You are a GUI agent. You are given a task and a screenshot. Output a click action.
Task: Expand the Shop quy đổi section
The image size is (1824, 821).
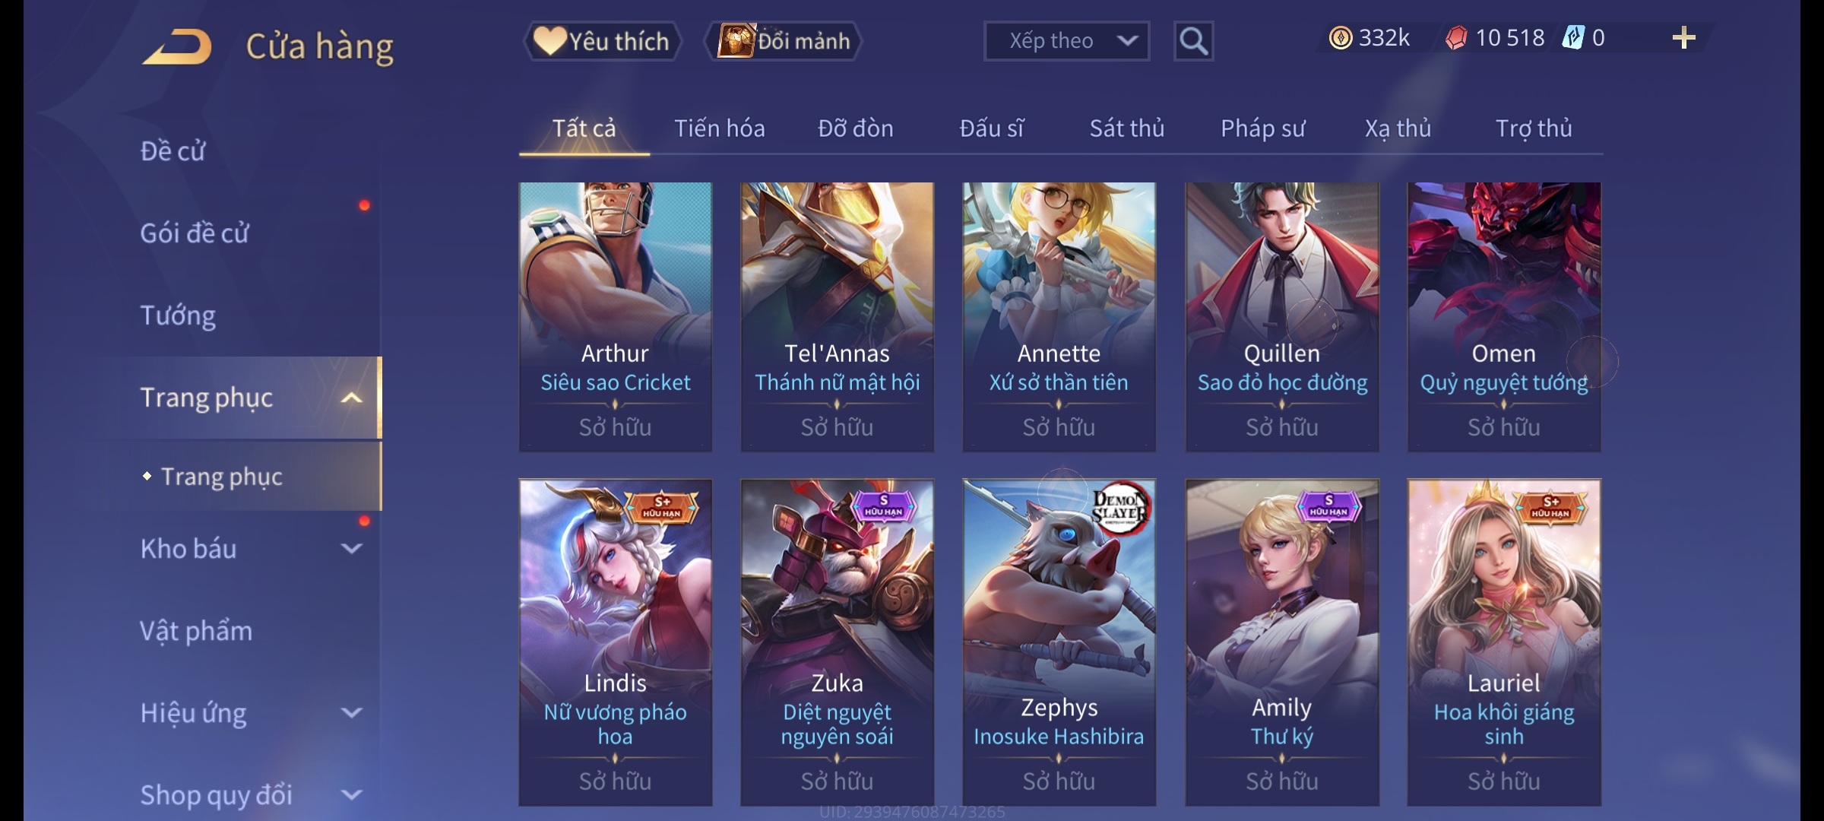click(x=351, y=794)
